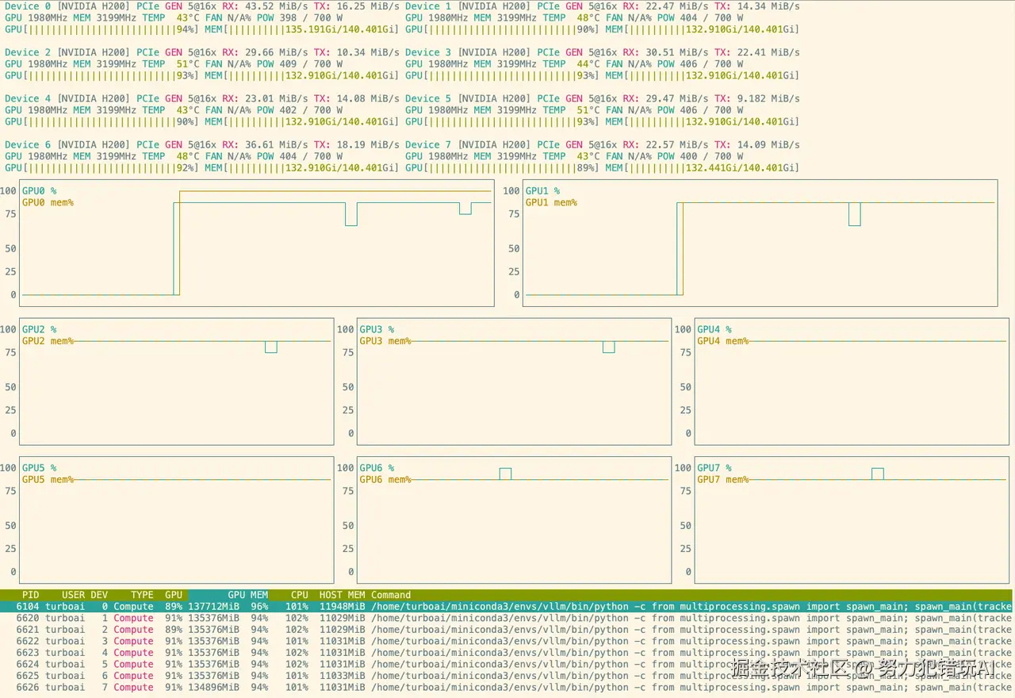1015x698 pixels.
Task: Click the GPU3 mem% chart legend
Action: pos(385,341)
